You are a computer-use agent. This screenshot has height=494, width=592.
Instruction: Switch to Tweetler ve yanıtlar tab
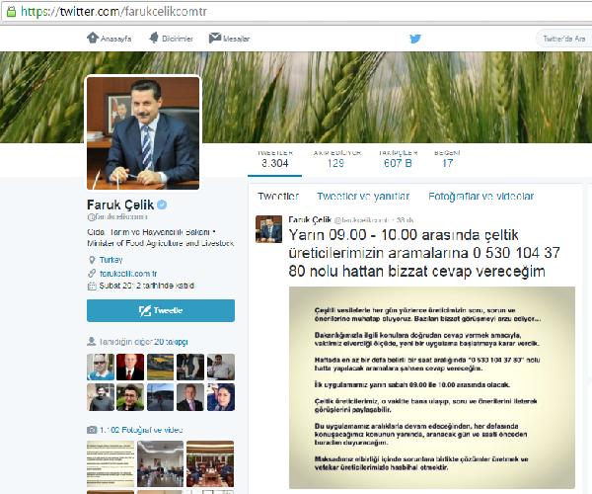click(x=363, y=197)
